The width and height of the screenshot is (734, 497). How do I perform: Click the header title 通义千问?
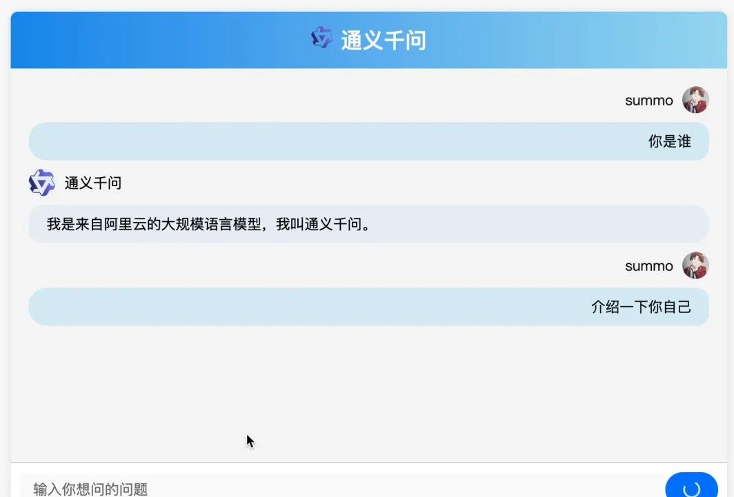click(384, 40)
